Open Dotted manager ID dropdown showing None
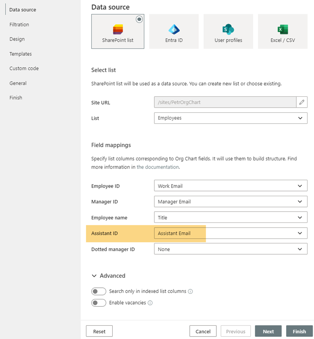 (x=231, y=249)
